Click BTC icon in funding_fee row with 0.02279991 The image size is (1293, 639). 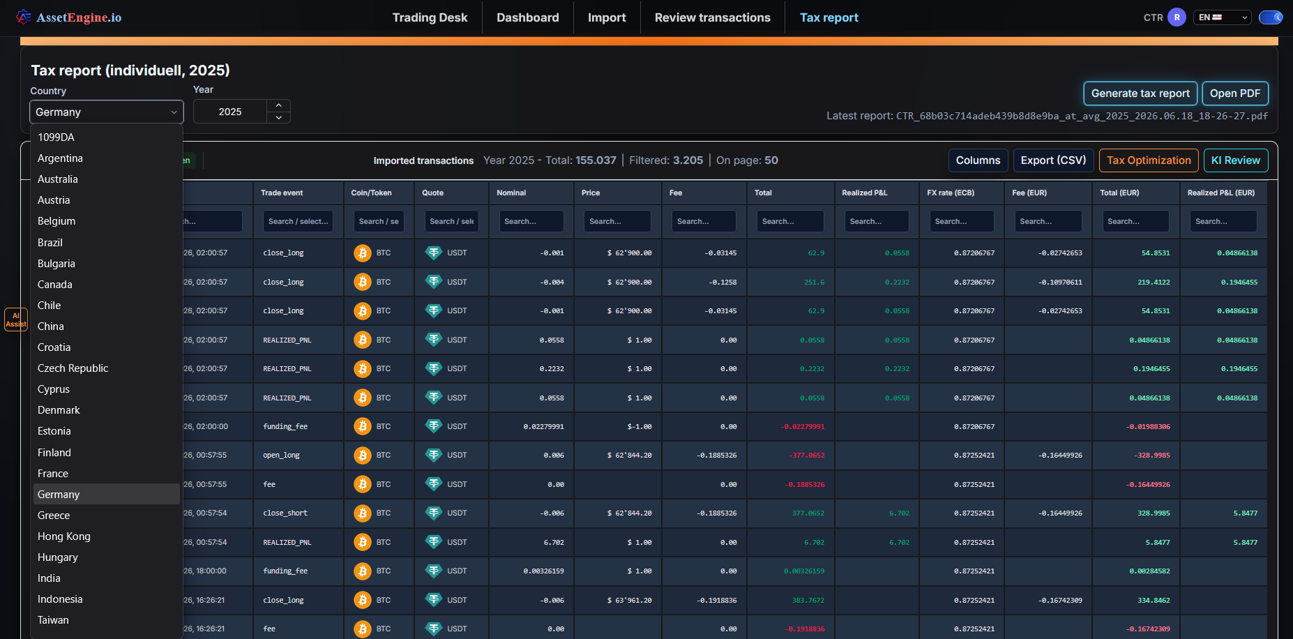click(362, 426)
